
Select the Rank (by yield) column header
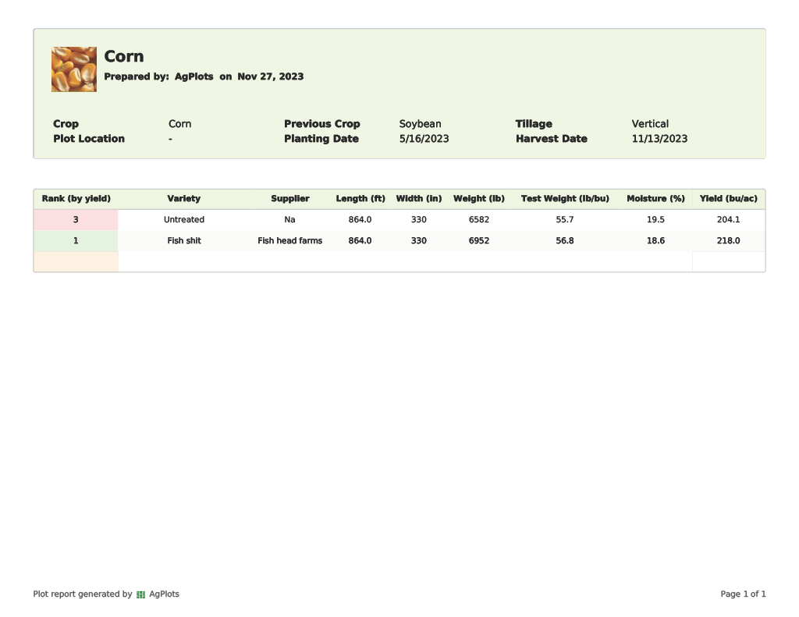coord(76,199)
